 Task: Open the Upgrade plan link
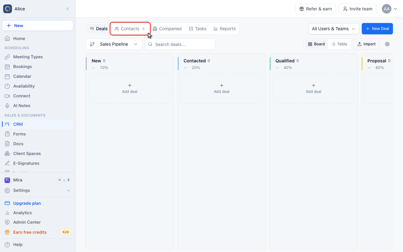(27, 203)
